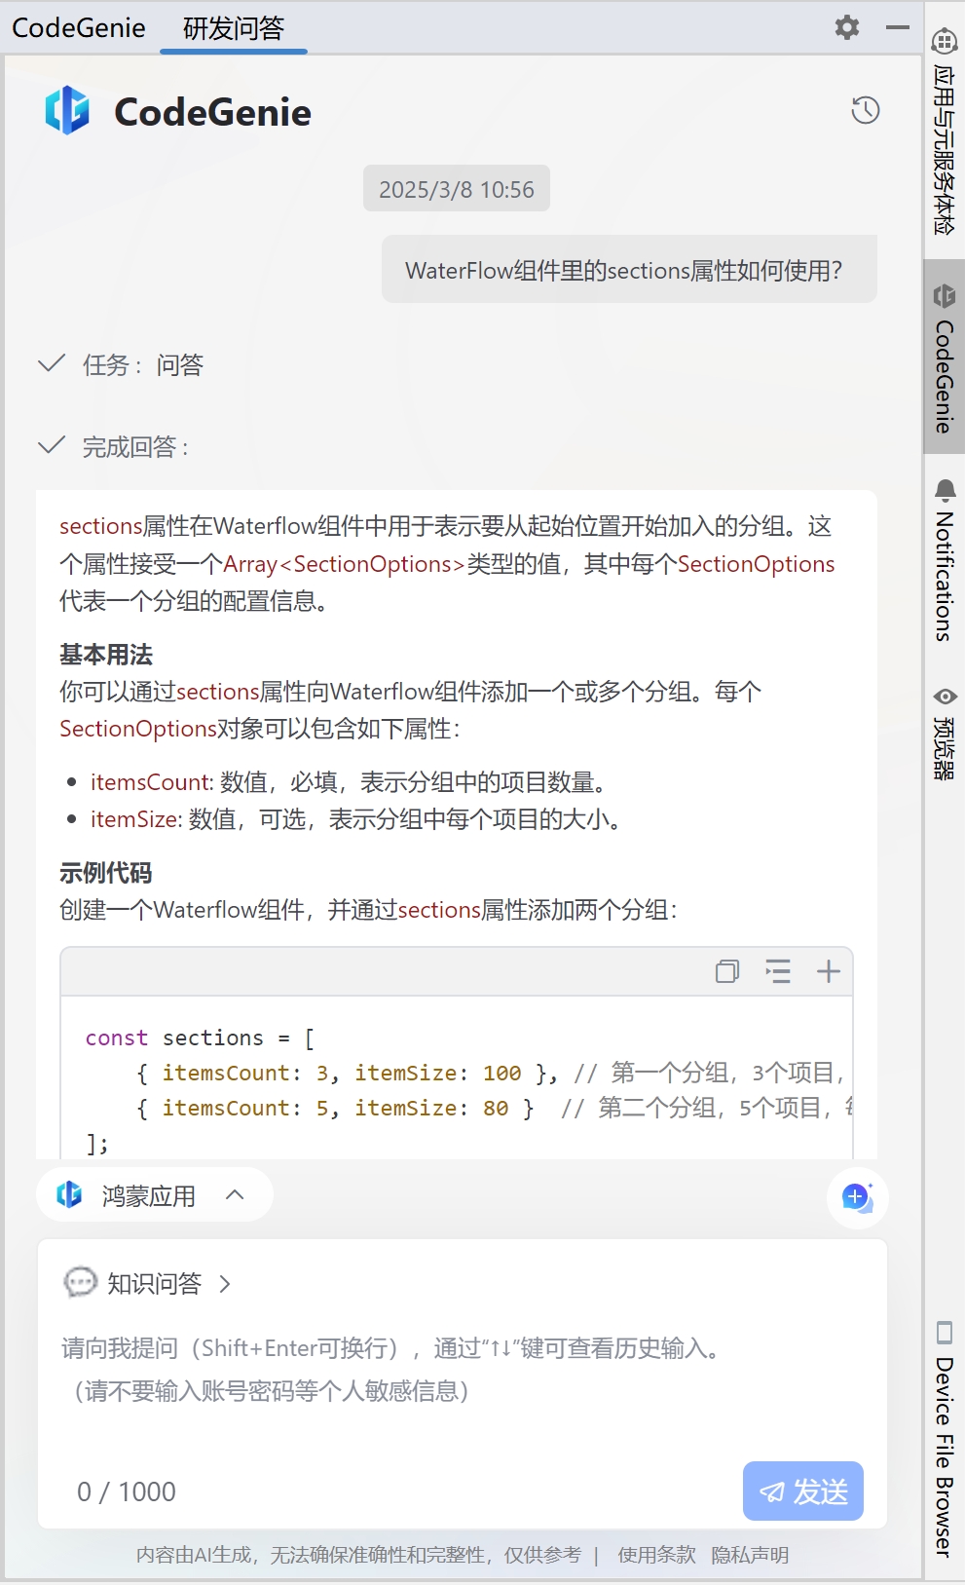Open the Notifications sidebar panel

coord(944,561)
